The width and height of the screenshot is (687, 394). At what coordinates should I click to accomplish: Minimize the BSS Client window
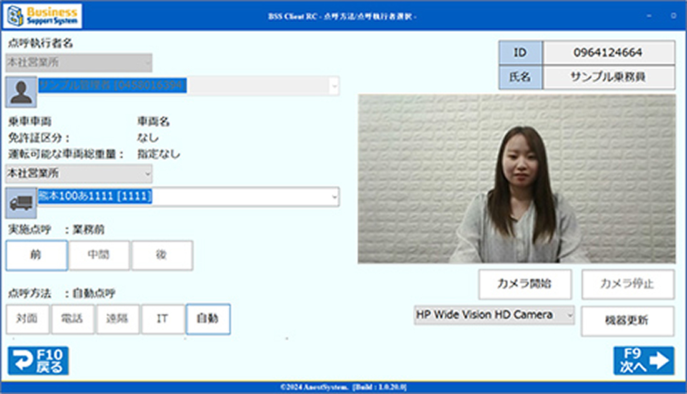650,16
